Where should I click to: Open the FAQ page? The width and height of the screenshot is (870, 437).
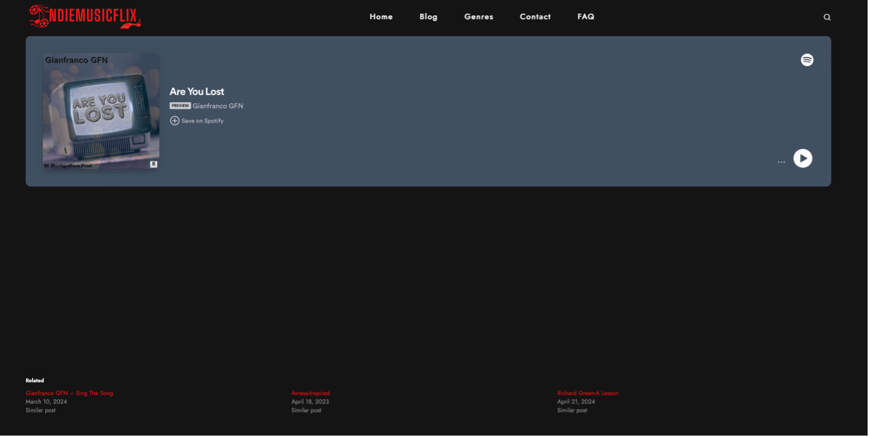587,17
